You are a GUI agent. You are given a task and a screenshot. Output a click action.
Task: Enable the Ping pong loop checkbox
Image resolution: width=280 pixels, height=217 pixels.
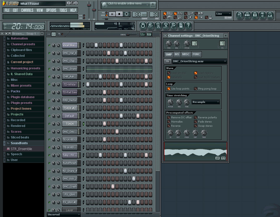[x=196, y=88]
